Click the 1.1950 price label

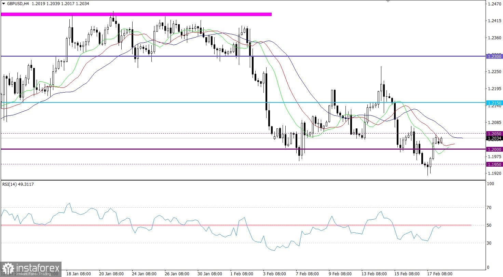pos(494,164)
